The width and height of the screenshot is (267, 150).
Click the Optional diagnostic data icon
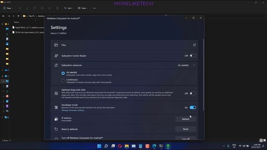click(56, 93)
